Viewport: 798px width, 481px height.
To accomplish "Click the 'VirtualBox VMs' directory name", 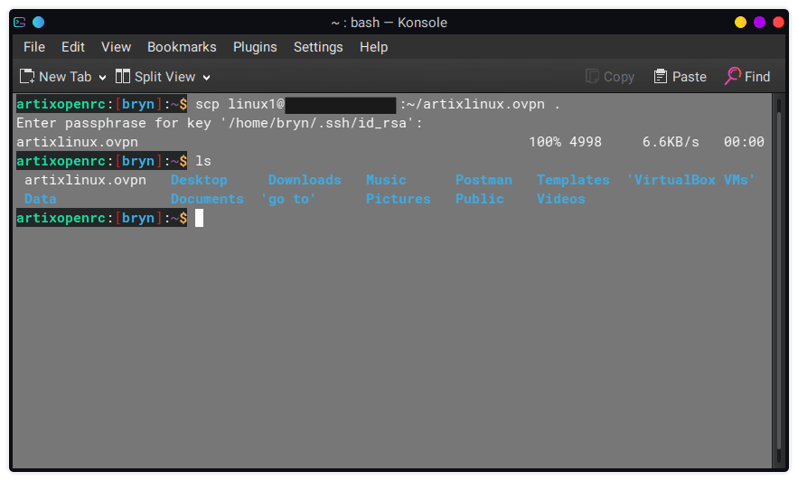I will [x=690, y=180].
